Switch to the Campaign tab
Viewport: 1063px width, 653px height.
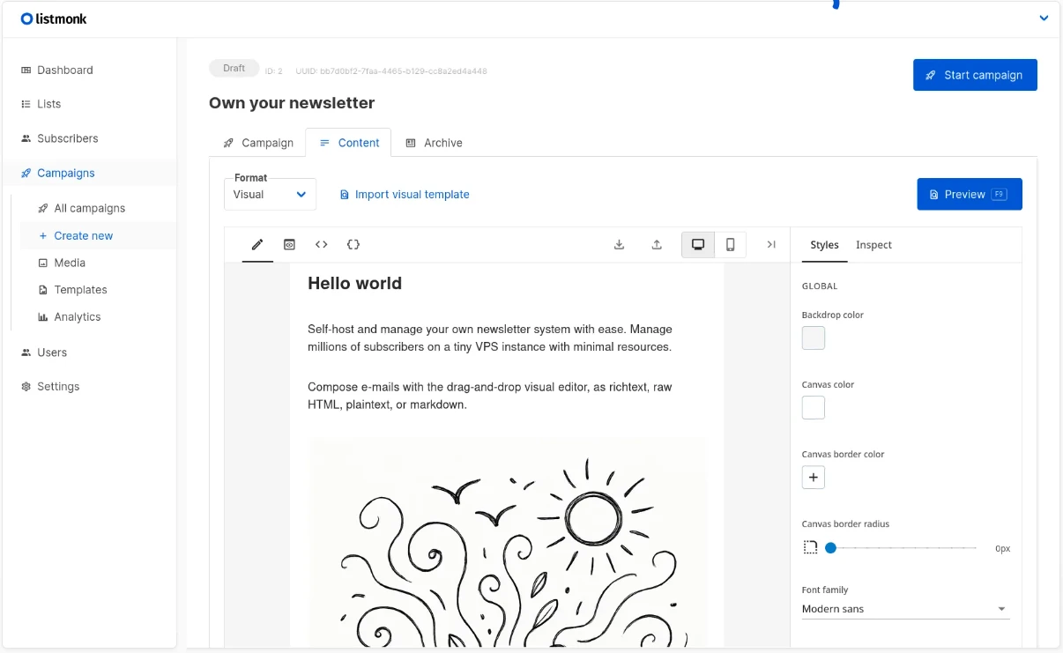pyautogui.click(x=258, y=143)
